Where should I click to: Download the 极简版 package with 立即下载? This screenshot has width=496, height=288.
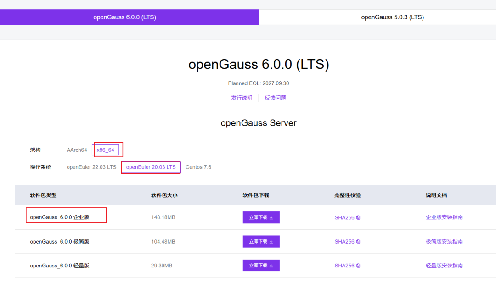(x=261, y=241)
